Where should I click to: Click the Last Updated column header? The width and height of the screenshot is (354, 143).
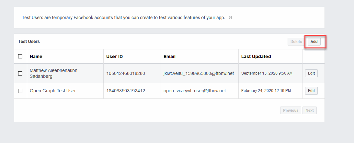(256, 57)
